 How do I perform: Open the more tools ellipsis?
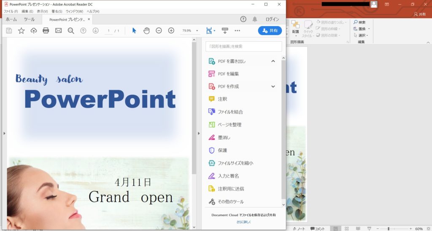[237, 31]
